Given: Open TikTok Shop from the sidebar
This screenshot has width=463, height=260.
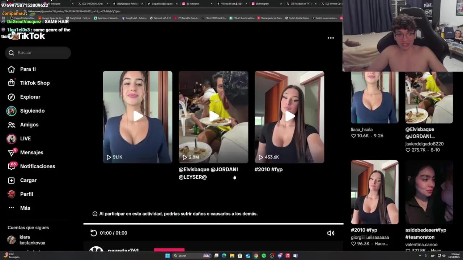Looking at the screenshot, I should [x=29, y=83].
